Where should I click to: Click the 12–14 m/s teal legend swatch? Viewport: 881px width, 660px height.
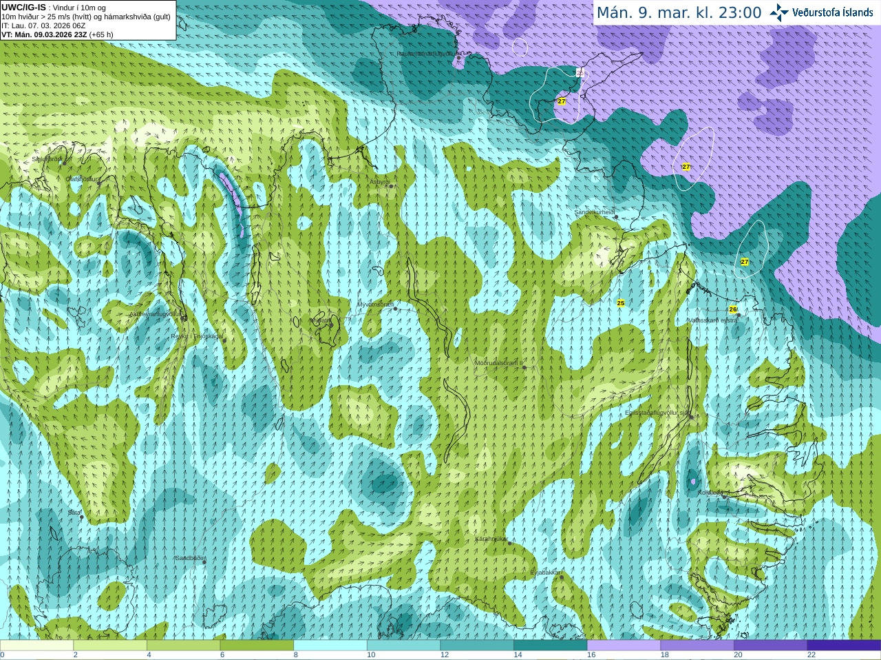(477, 645)
